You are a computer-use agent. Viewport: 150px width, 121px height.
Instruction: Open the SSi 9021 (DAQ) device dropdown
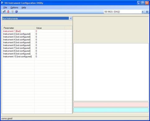(x=143, y=12)
